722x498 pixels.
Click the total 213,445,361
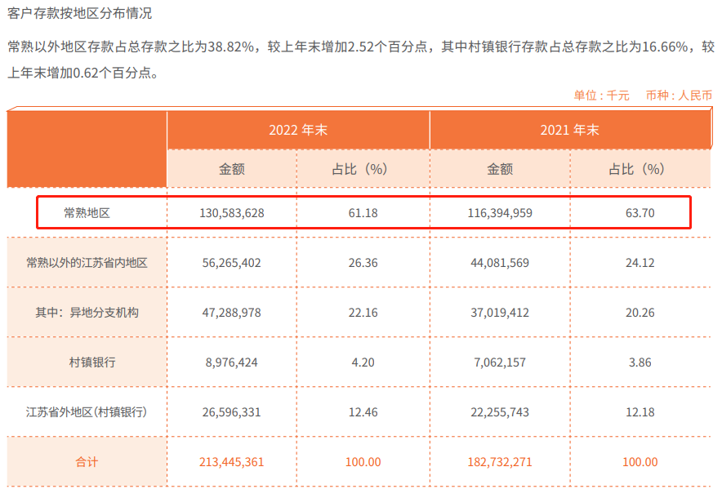pos(232,461)
